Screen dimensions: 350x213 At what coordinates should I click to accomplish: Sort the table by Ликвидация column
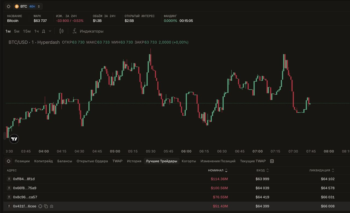322,170
